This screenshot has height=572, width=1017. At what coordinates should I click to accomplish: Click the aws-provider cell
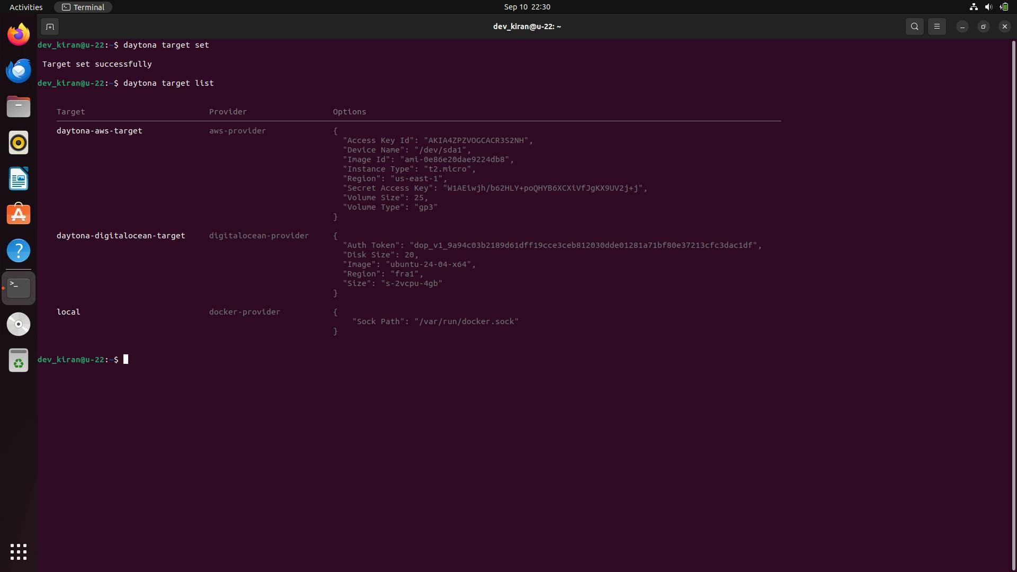point(237,131)
